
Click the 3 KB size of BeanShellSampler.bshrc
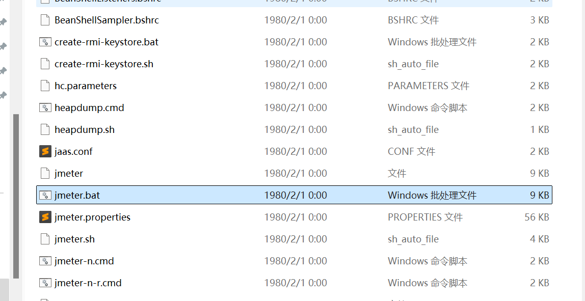pos(540,20)
